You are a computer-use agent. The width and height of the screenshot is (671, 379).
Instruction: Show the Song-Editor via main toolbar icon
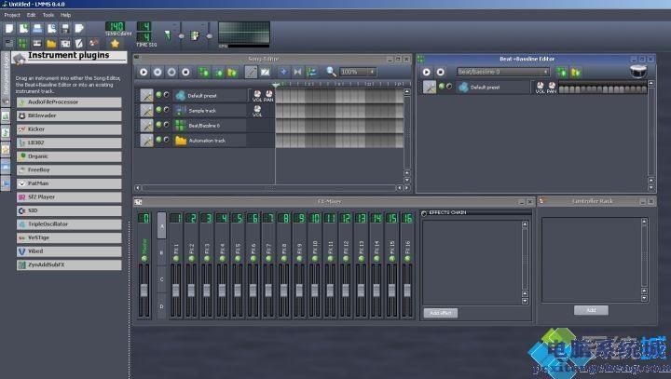[x=9, y=43]
